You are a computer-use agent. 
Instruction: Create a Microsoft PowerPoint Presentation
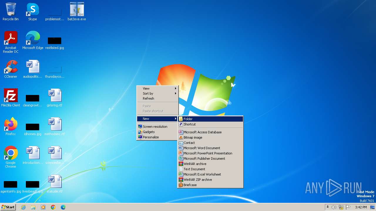pos(210,153)
